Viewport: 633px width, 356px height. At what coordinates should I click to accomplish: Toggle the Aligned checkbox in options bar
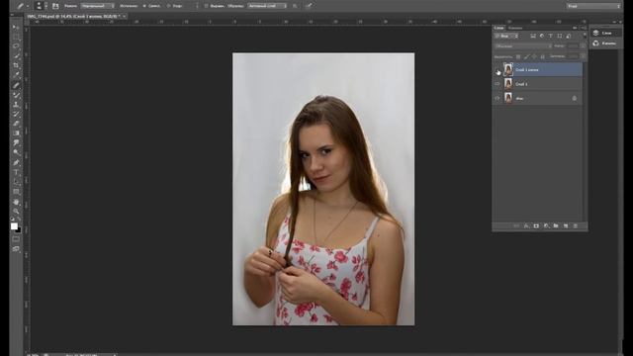[207, 6]
